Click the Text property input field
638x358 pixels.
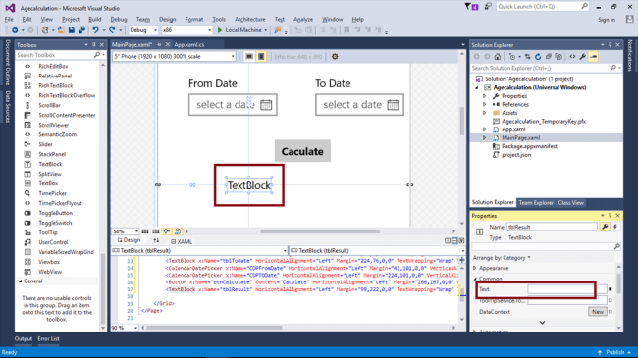point(566,289)
